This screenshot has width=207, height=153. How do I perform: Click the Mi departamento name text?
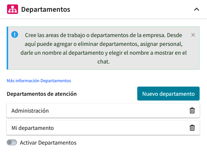(32, 128)
